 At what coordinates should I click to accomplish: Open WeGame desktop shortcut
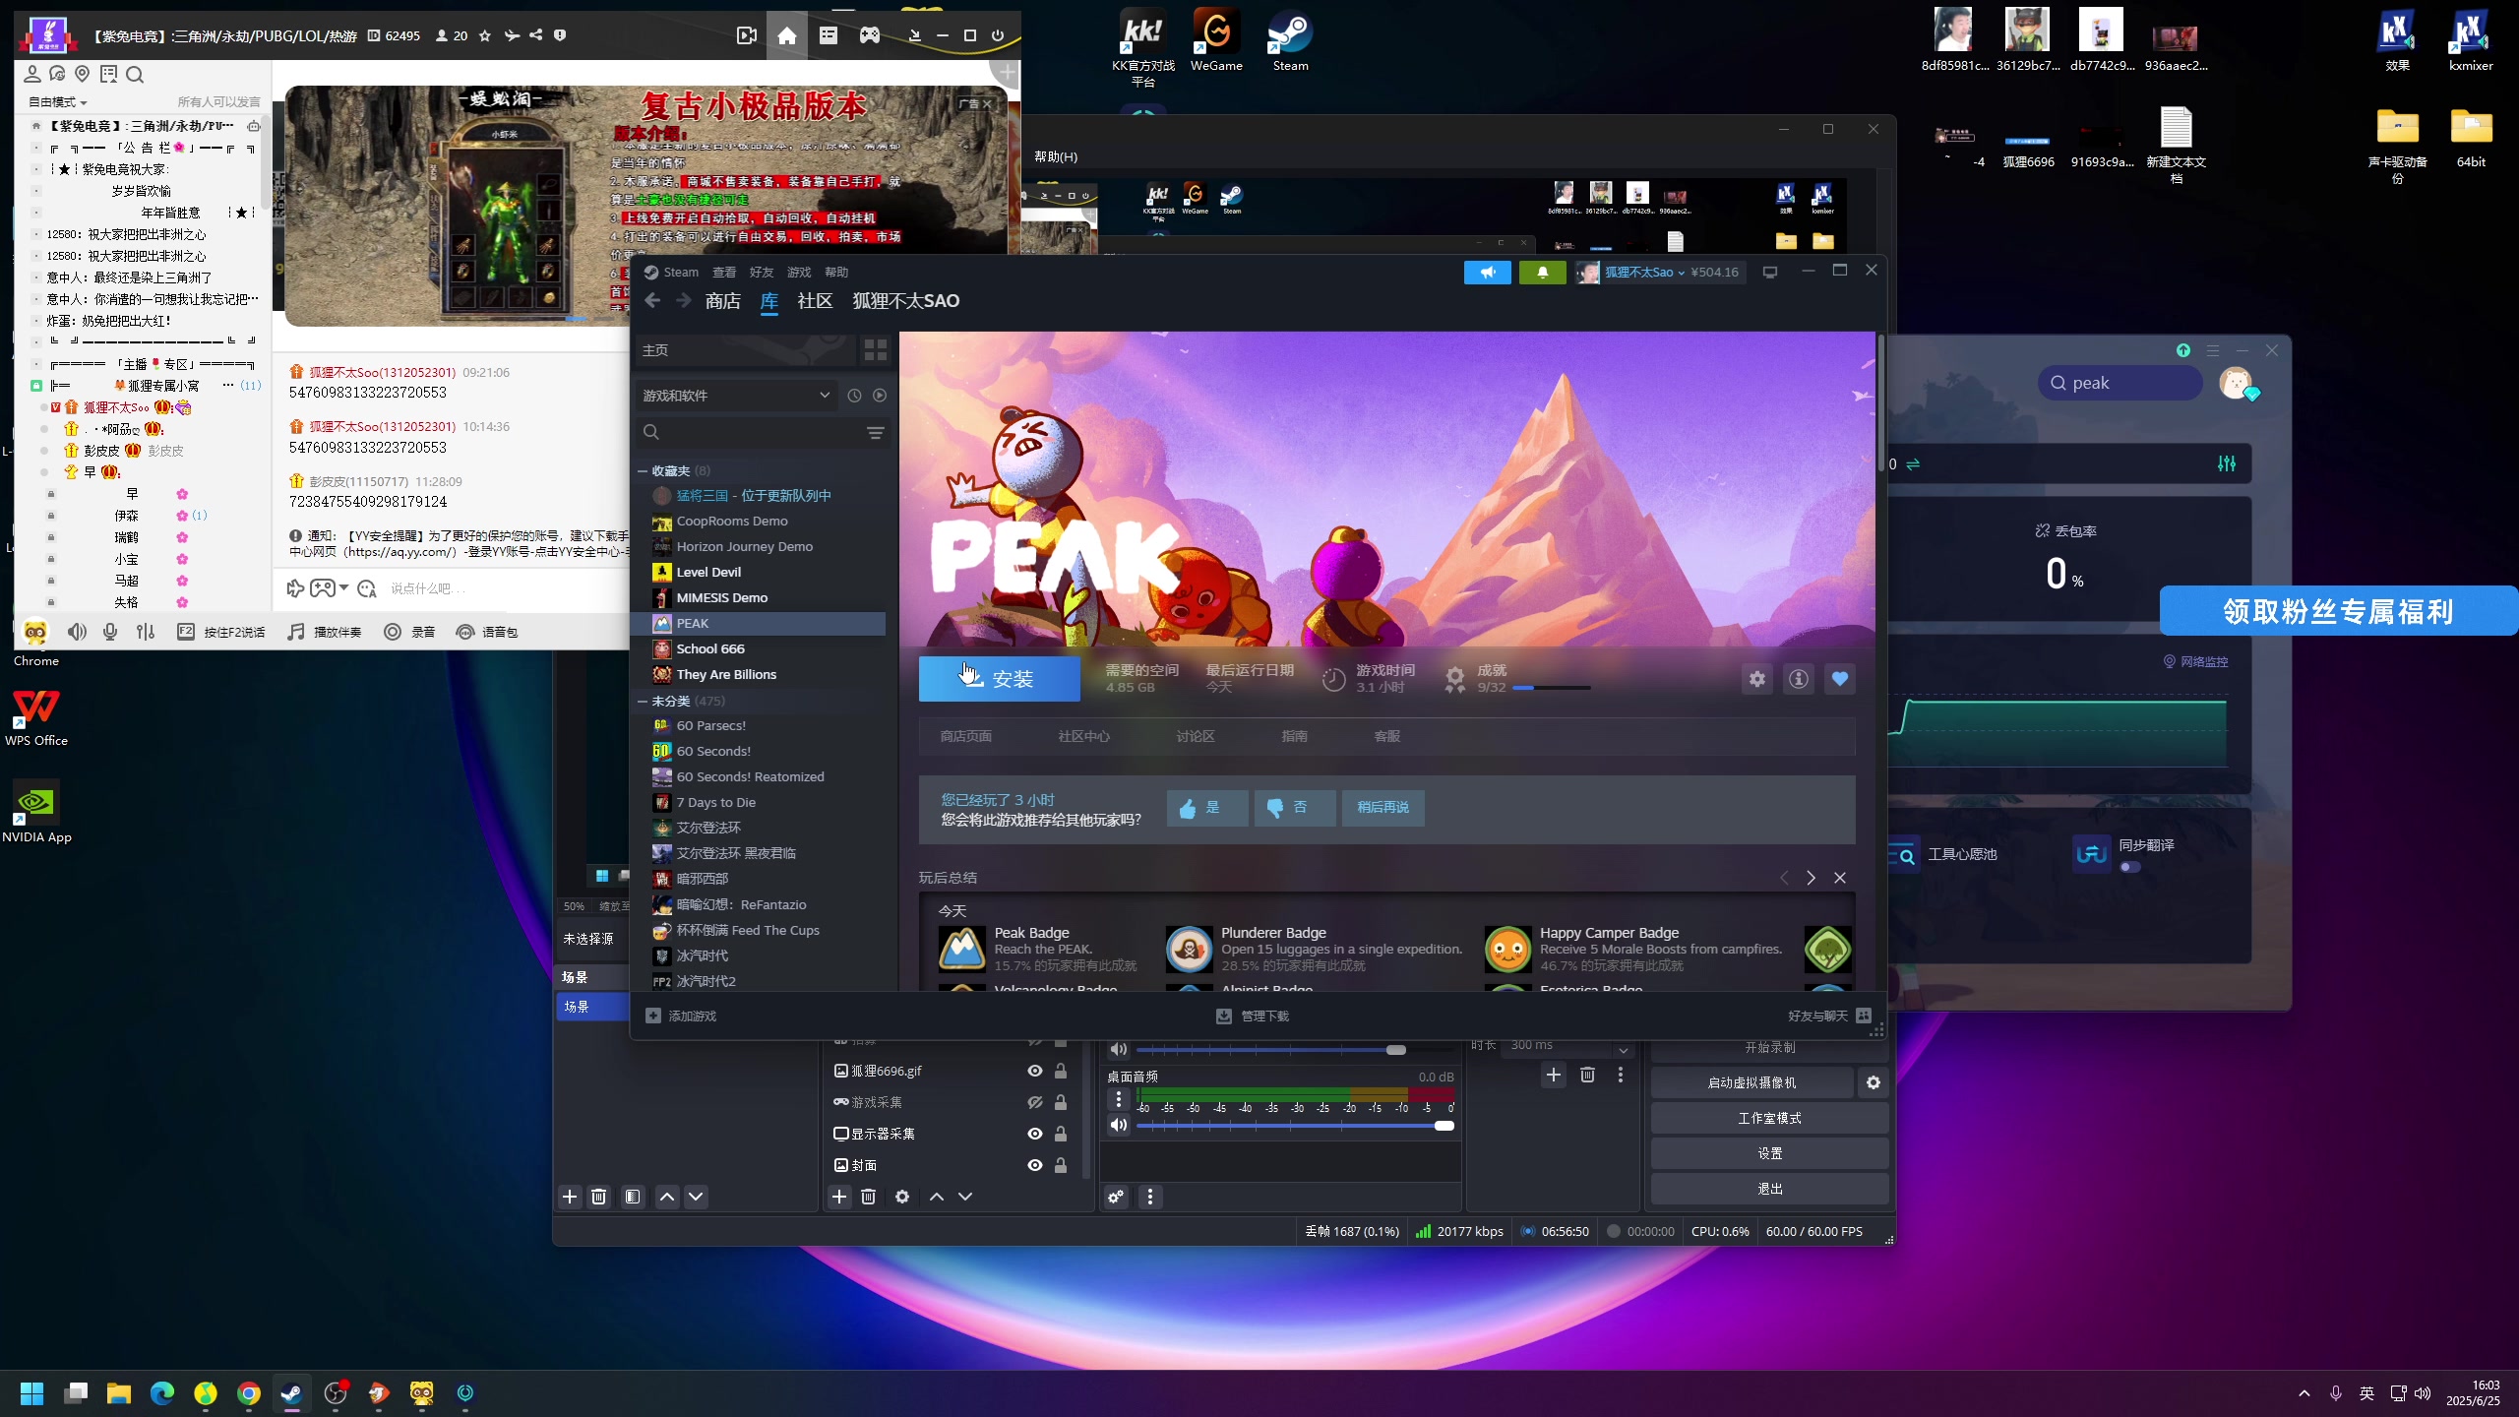click(1216, 41)
